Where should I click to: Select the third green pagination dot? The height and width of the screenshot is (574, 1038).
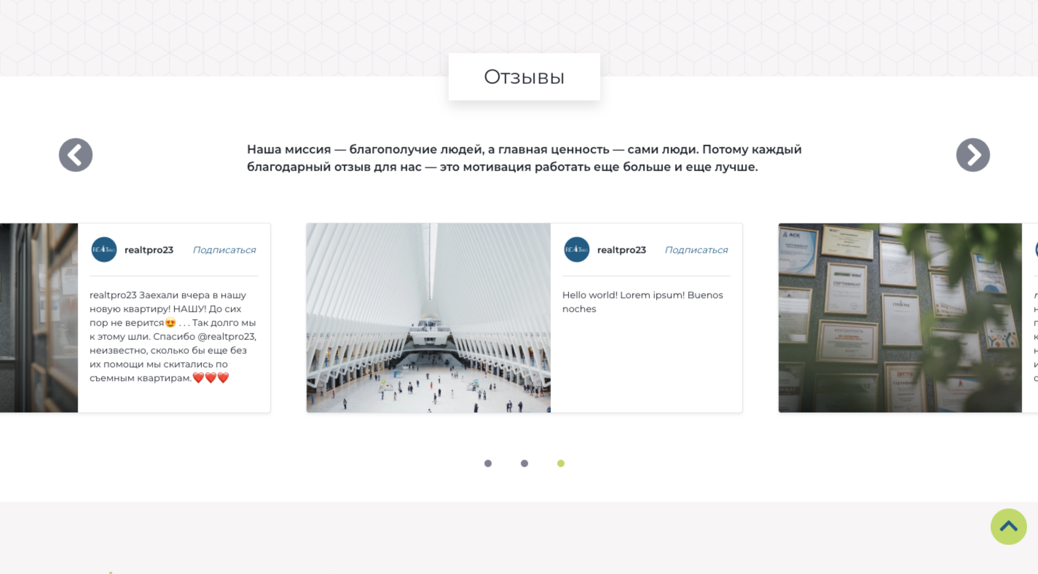(x=561, y=463)
